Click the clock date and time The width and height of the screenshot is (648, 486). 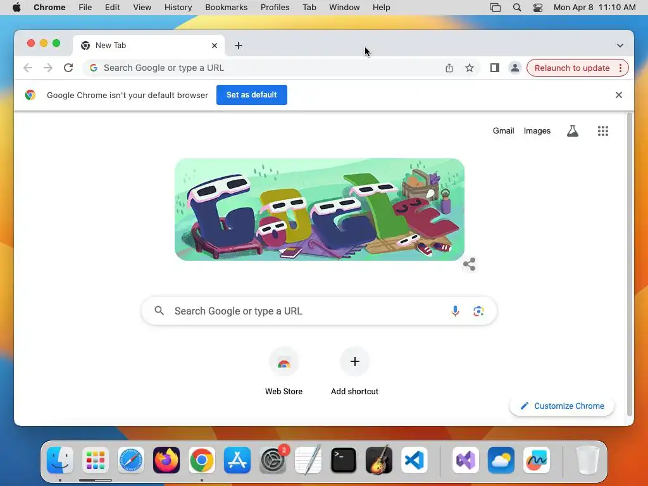pos(594,8)
